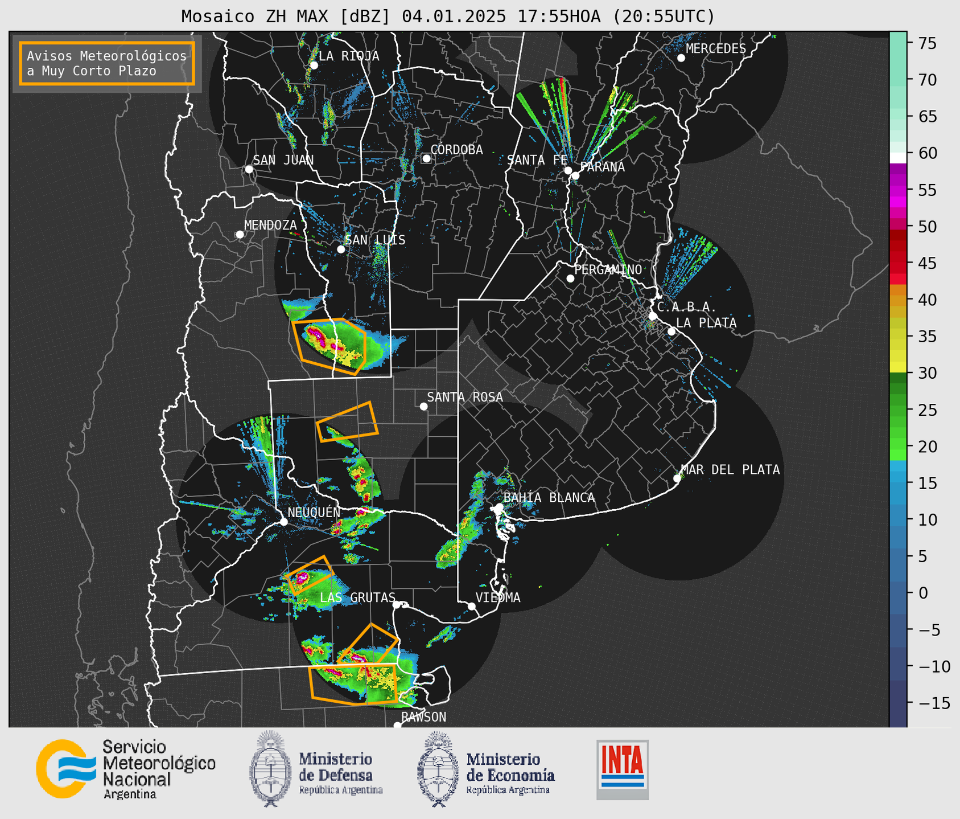Screen dimensions: 960x819
Task: Click the MAR DEL PLATA city label
Action: click(730, 470)
